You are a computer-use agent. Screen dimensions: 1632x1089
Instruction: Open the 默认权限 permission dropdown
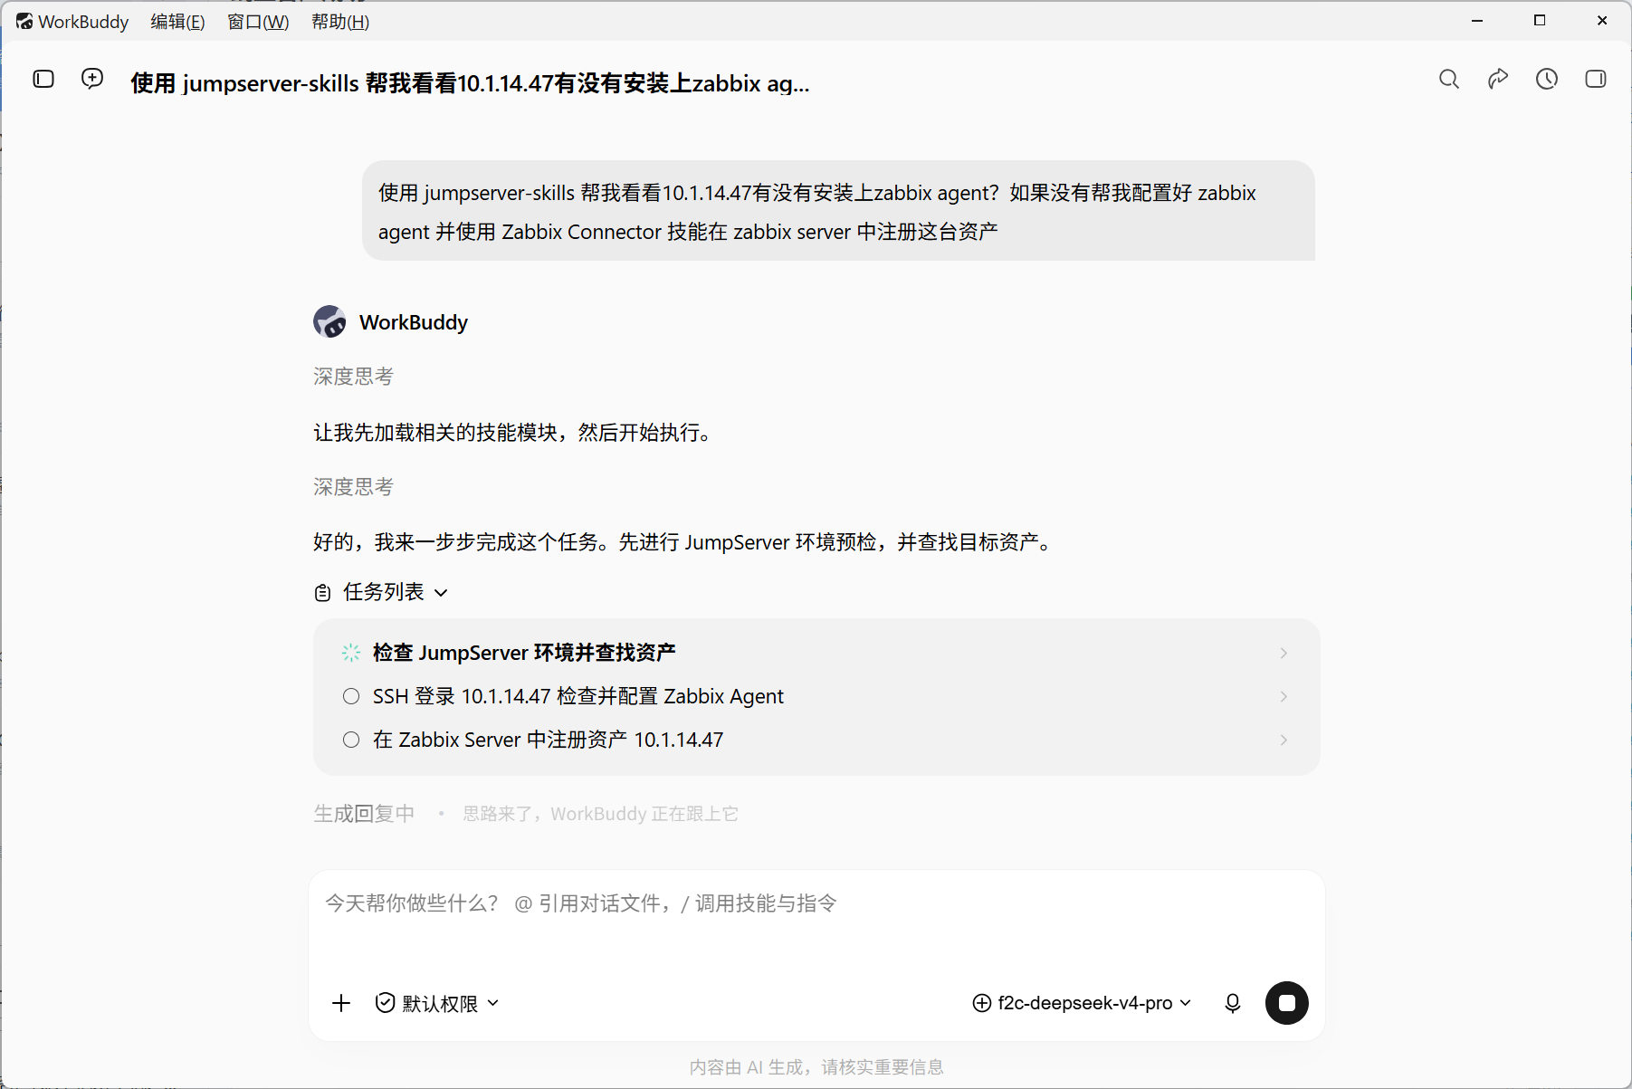(438, 1003)
